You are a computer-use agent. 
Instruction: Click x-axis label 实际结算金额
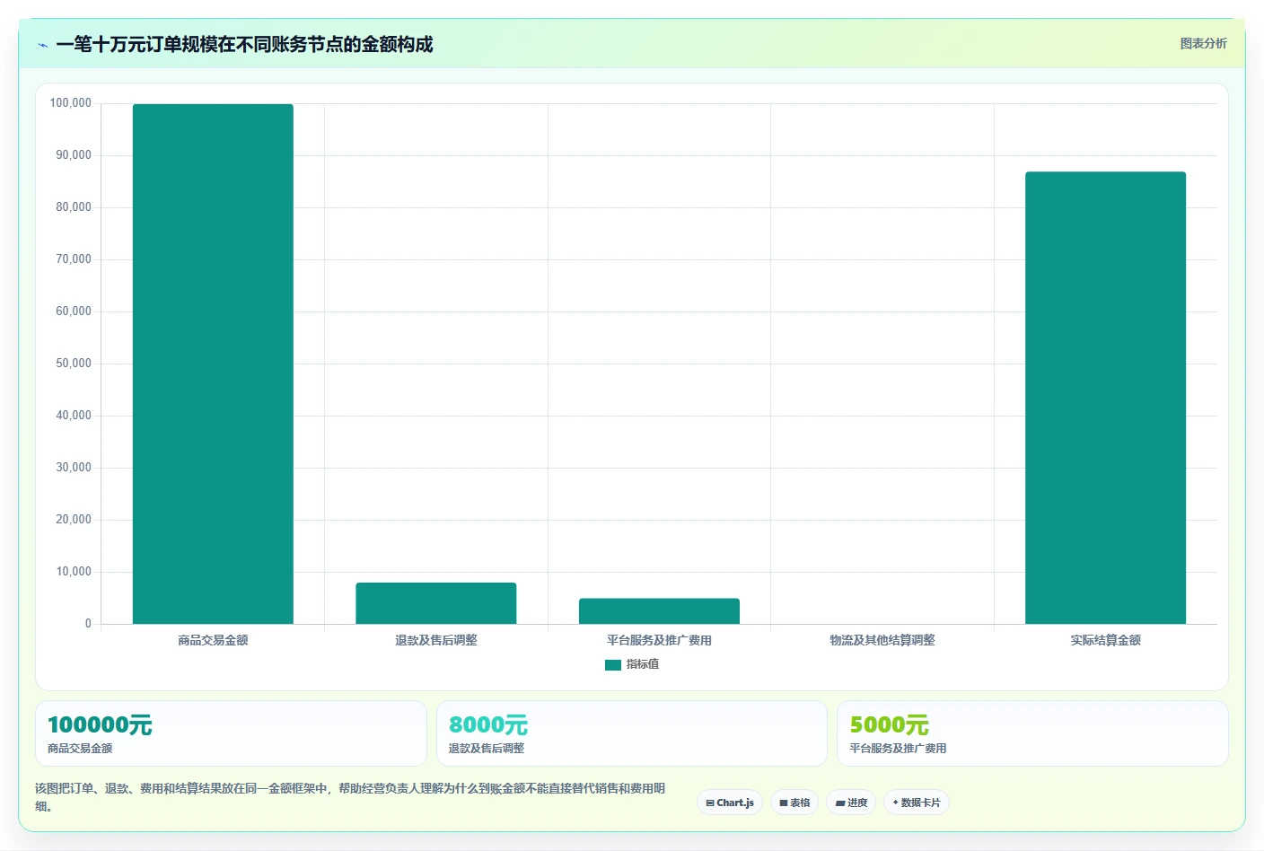pos(1105,640)
